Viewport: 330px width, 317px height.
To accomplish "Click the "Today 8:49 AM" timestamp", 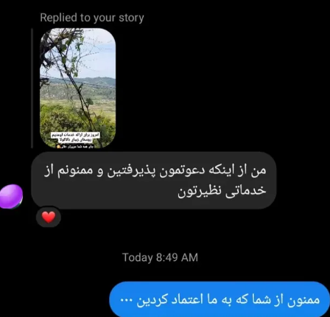I will [x=160, y=257].
